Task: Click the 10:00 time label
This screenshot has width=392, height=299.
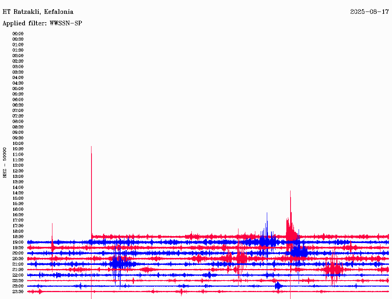Action: tap(18, 143)
